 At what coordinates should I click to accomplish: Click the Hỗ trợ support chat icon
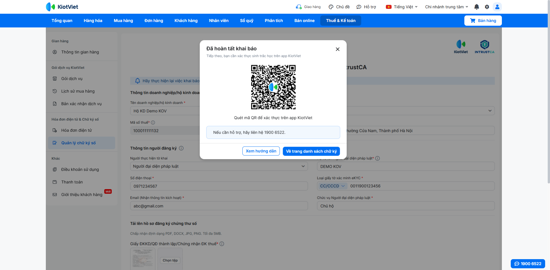pyautogui.click(x=359, y=7)
